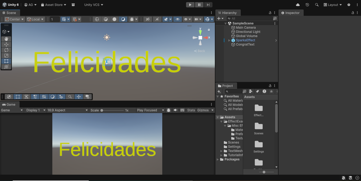Select CongratText in Hierarchy
This screenshot has width=361, height=181.
click(245, 45)
